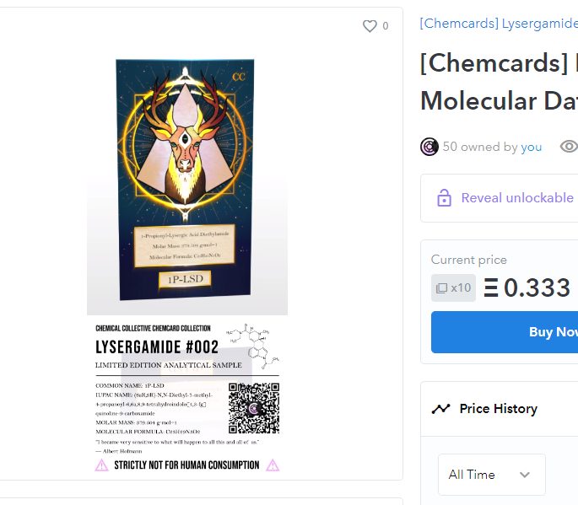Click the purple lock icon
The width and height of the screenshot is (578, 505).
[x=444, y=198]
